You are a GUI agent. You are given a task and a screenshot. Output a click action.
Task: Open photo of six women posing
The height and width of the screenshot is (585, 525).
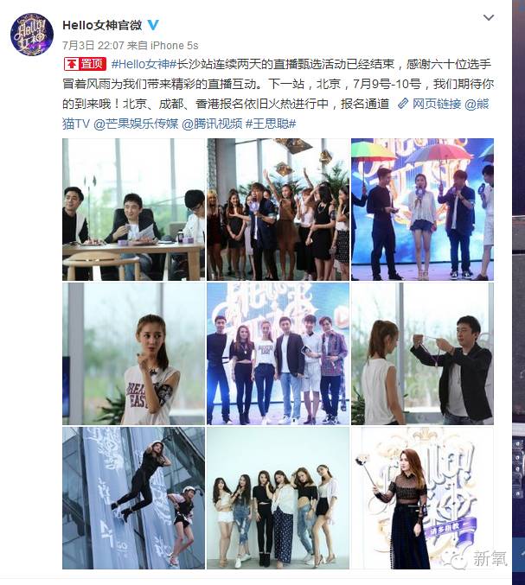[278, 498]
